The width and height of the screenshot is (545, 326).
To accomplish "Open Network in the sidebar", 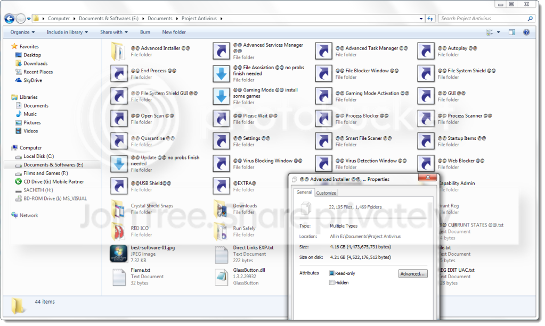I will pos(28,215).
